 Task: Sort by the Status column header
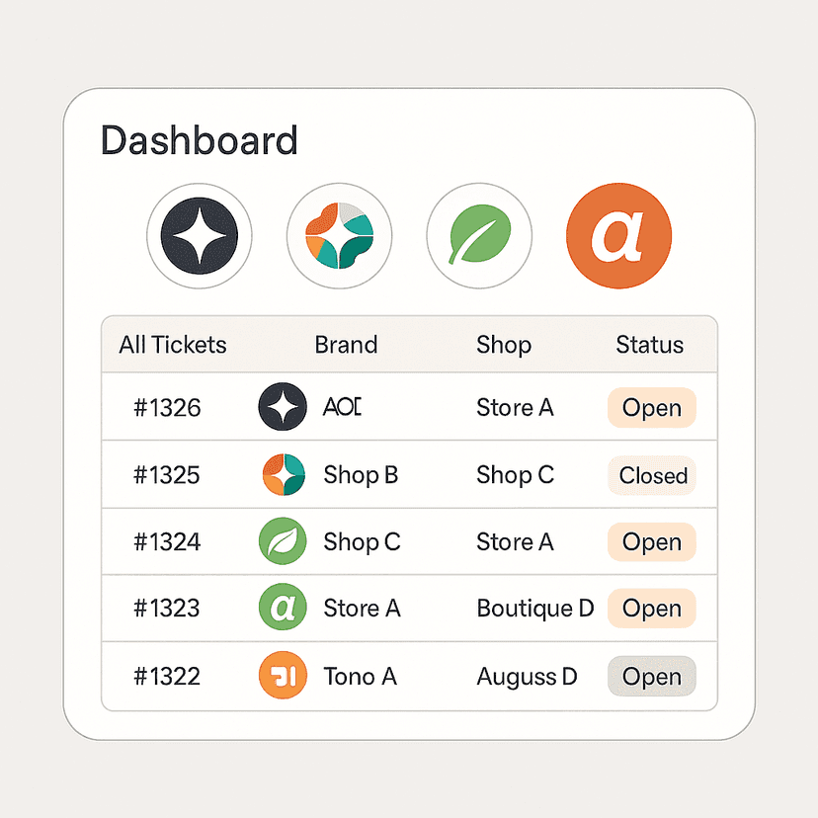[650, 345]
